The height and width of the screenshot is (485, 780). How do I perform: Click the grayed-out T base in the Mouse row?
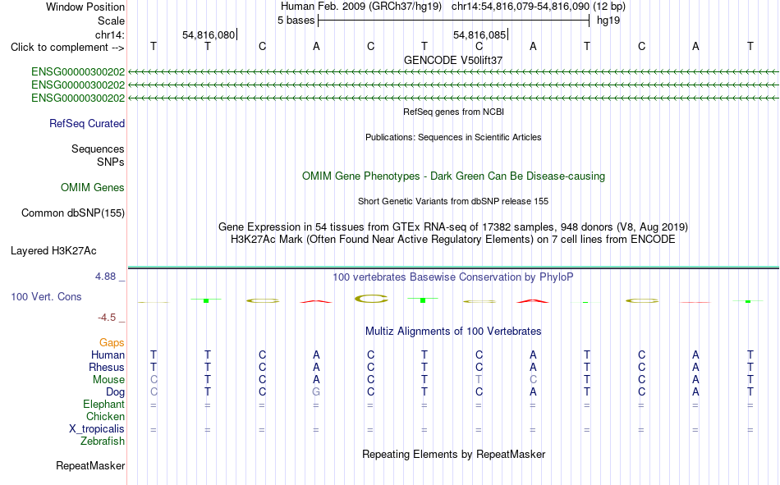pyautogui.click(x=479, y=379)
